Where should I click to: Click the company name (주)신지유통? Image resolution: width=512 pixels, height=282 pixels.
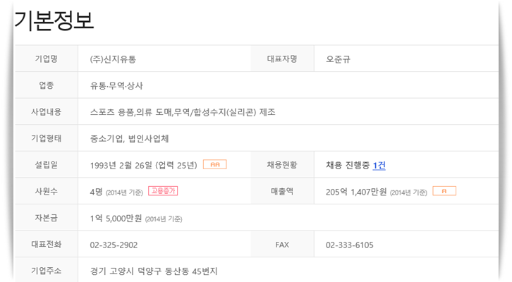(x=113, y=59)
